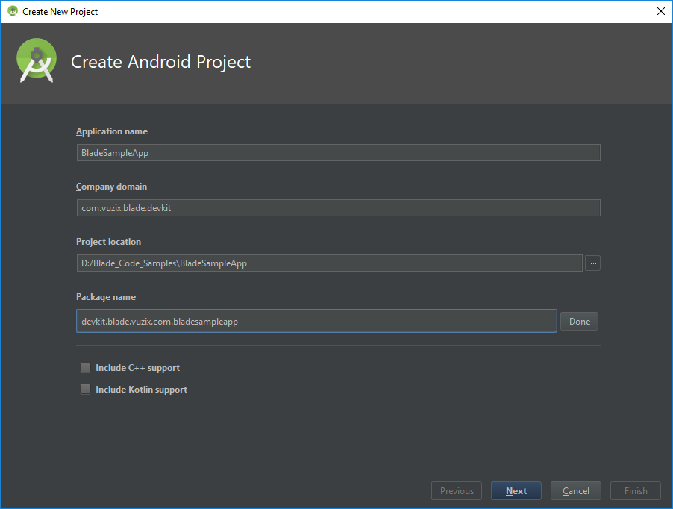Focus the Project location path field
The image size is (673, 509).
click(329, 263)
